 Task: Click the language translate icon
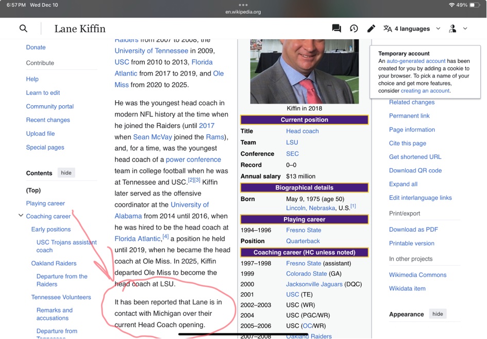pyautogui.click(x=388, y=28)
